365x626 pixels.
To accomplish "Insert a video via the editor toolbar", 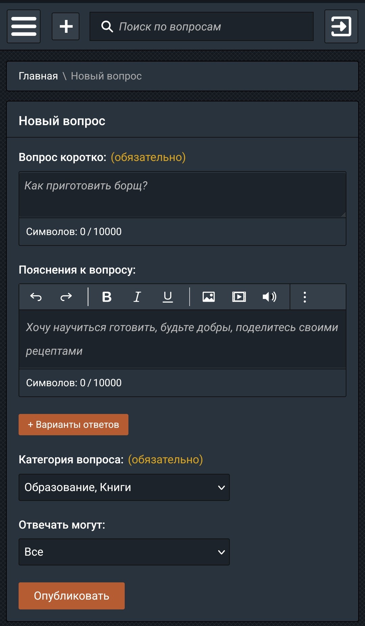I will click(239, 297).
